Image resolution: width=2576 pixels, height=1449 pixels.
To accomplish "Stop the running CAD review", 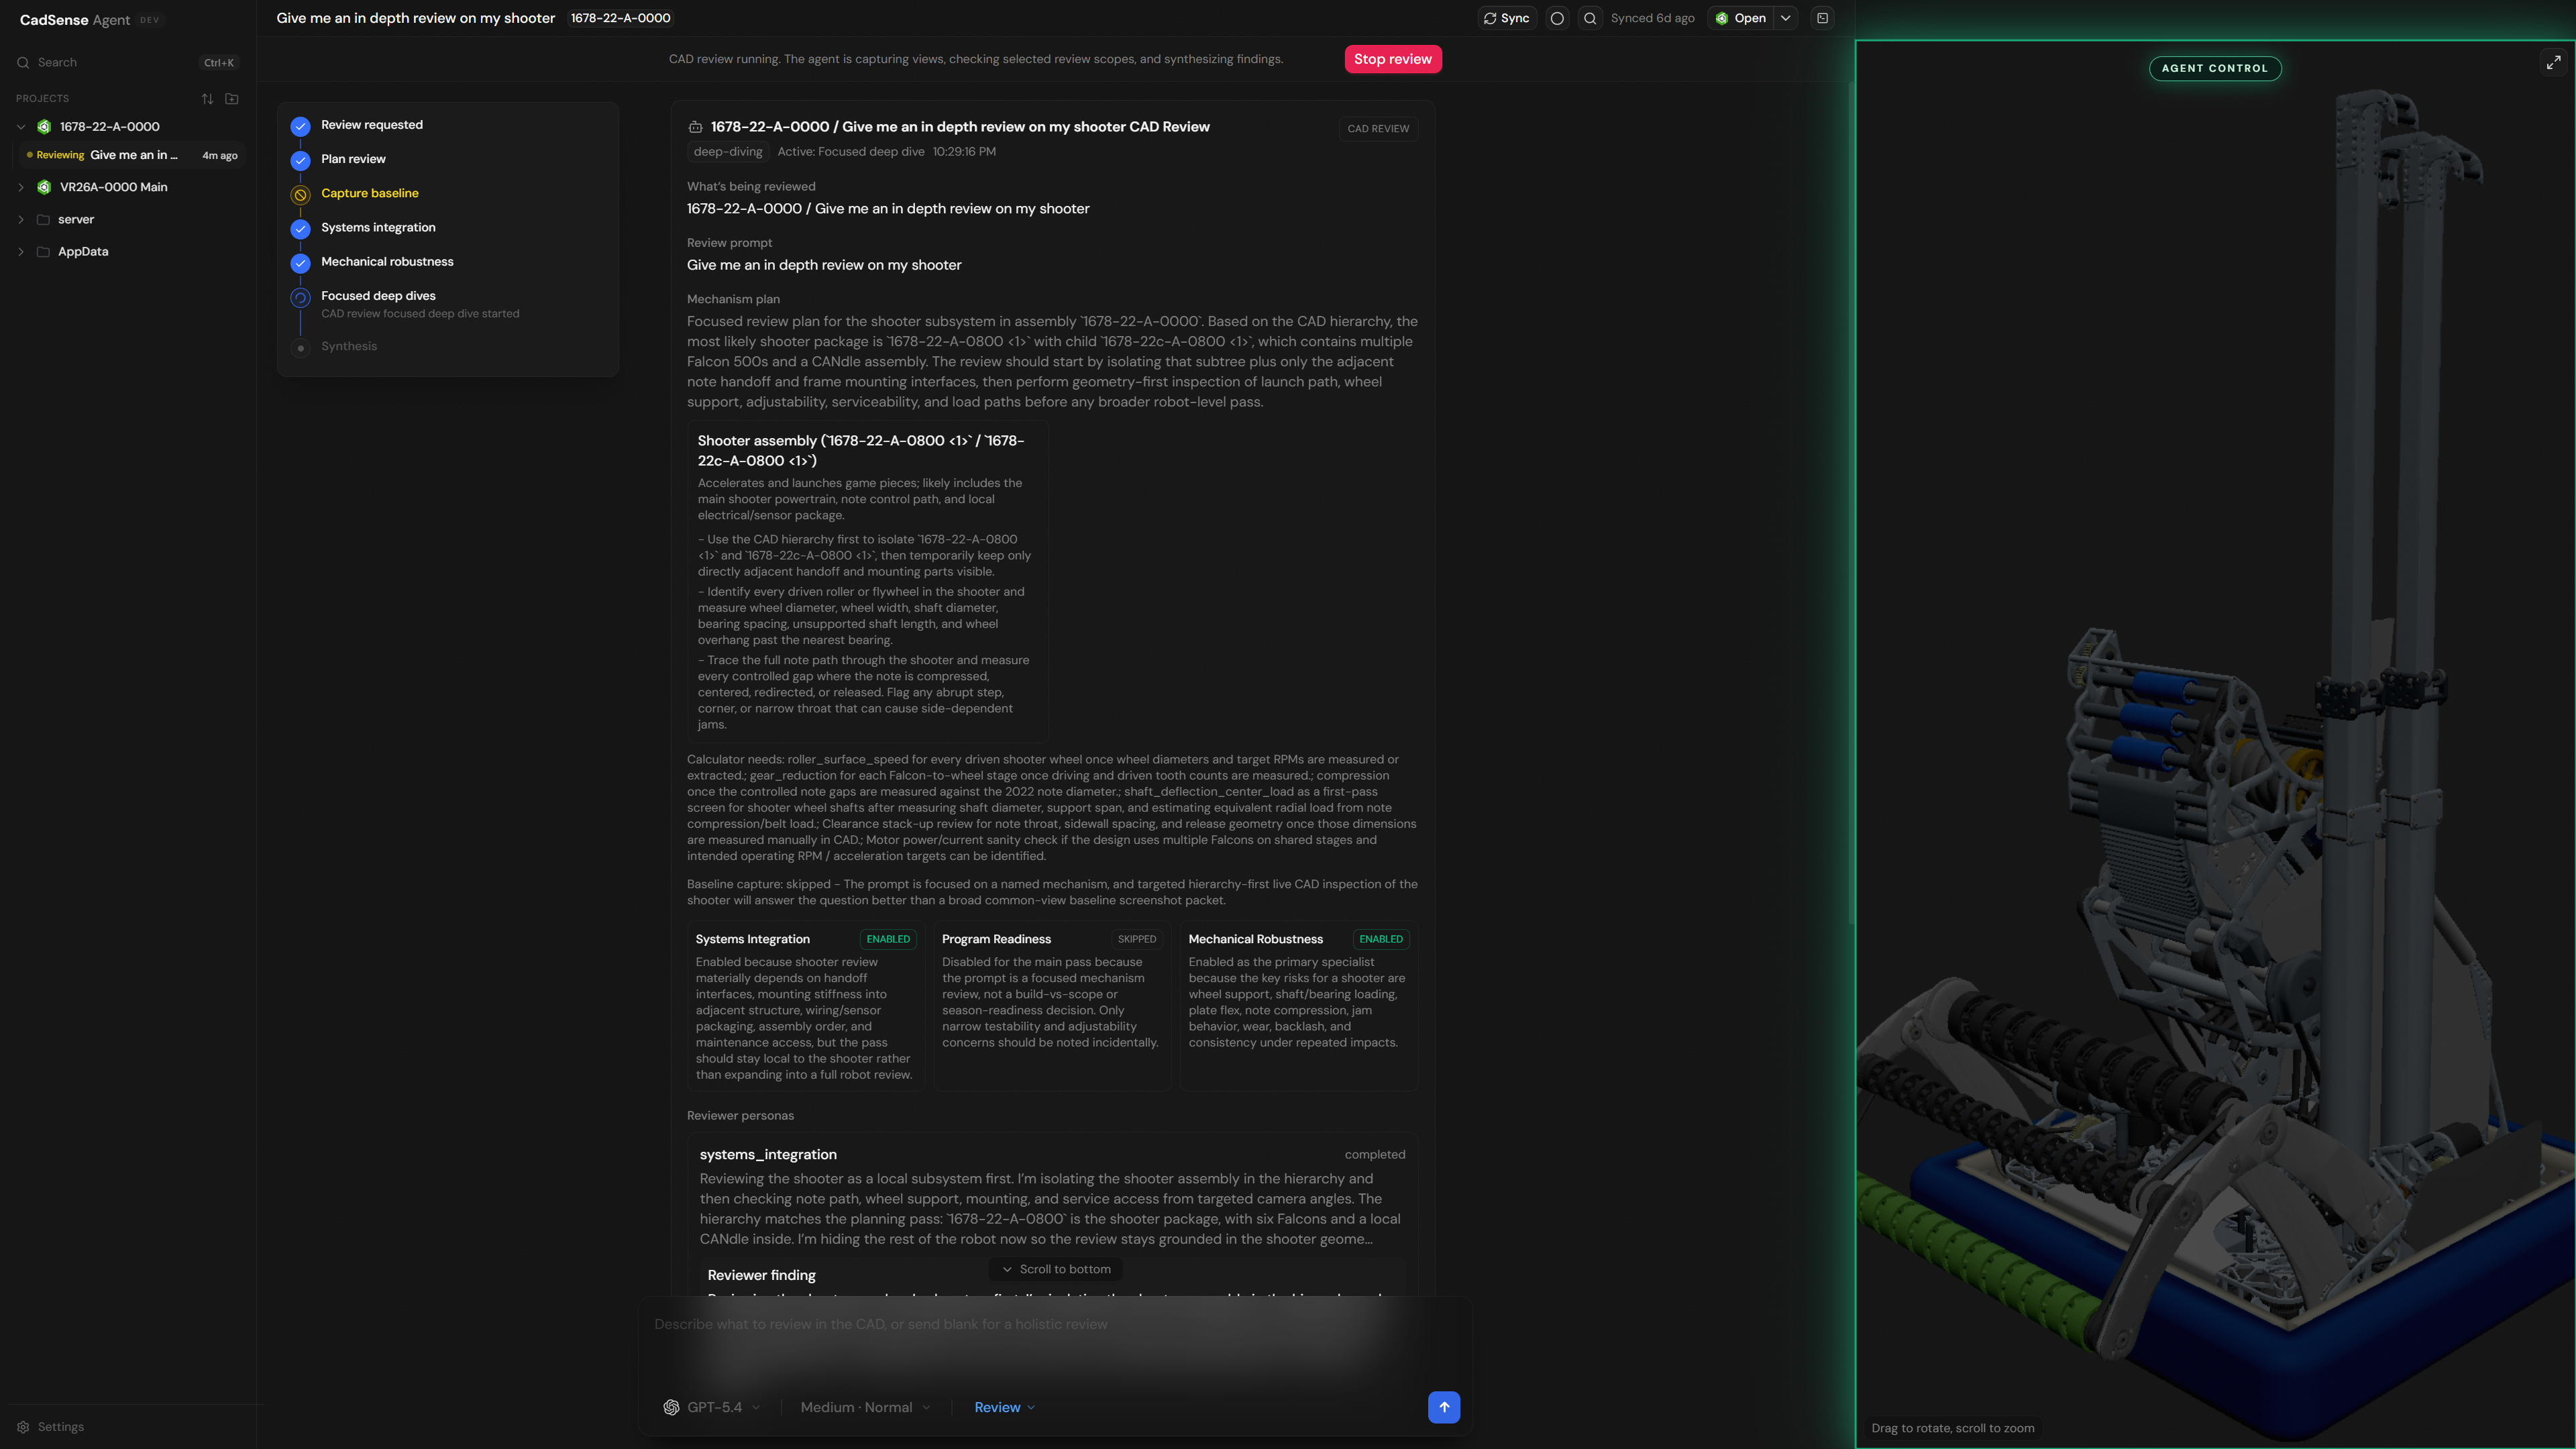I will 1392,59.
